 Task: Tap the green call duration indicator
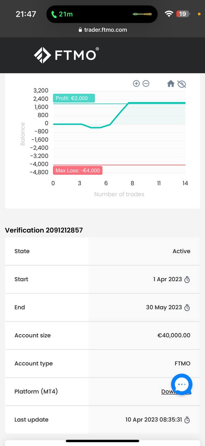[62, 14]
